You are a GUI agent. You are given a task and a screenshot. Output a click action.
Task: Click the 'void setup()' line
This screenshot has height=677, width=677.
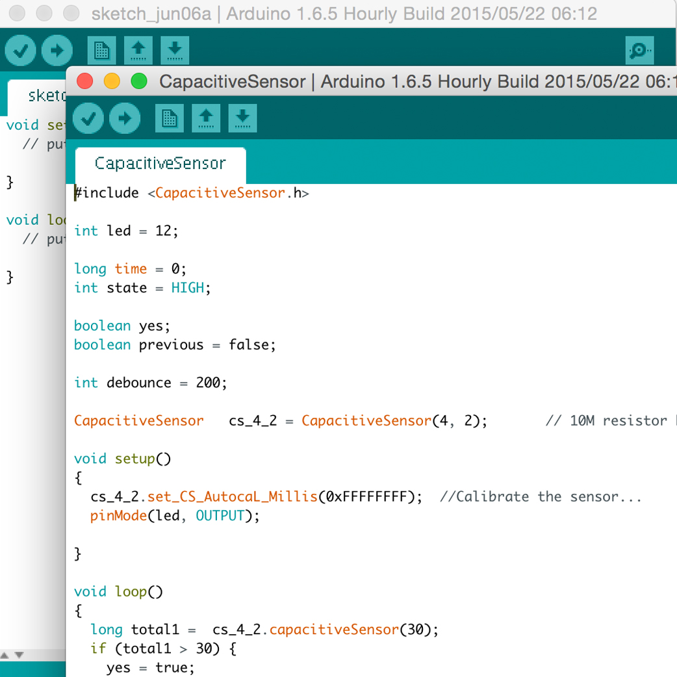[122, 459]
